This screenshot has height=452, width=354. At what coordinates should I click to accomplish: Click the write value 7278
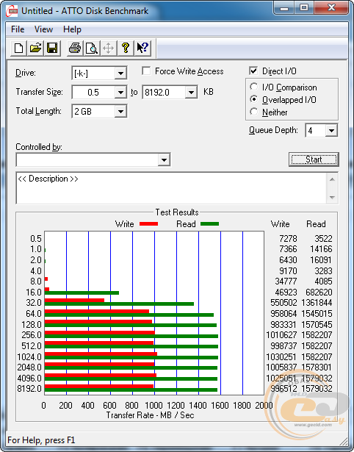click(288, 239)
